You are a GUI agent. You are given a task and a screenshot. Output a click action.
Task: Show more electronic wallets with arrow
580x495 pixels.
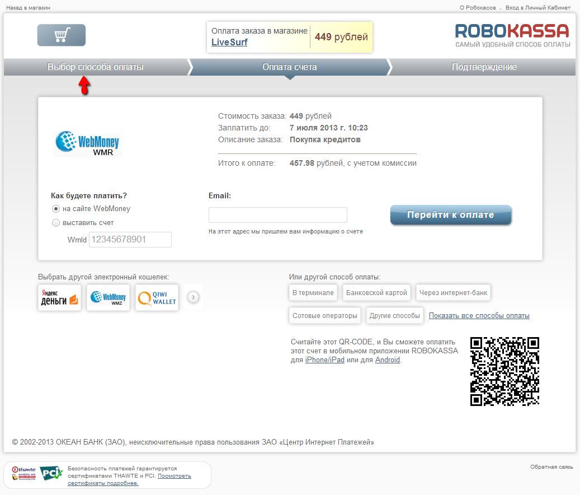coord(193,297)
